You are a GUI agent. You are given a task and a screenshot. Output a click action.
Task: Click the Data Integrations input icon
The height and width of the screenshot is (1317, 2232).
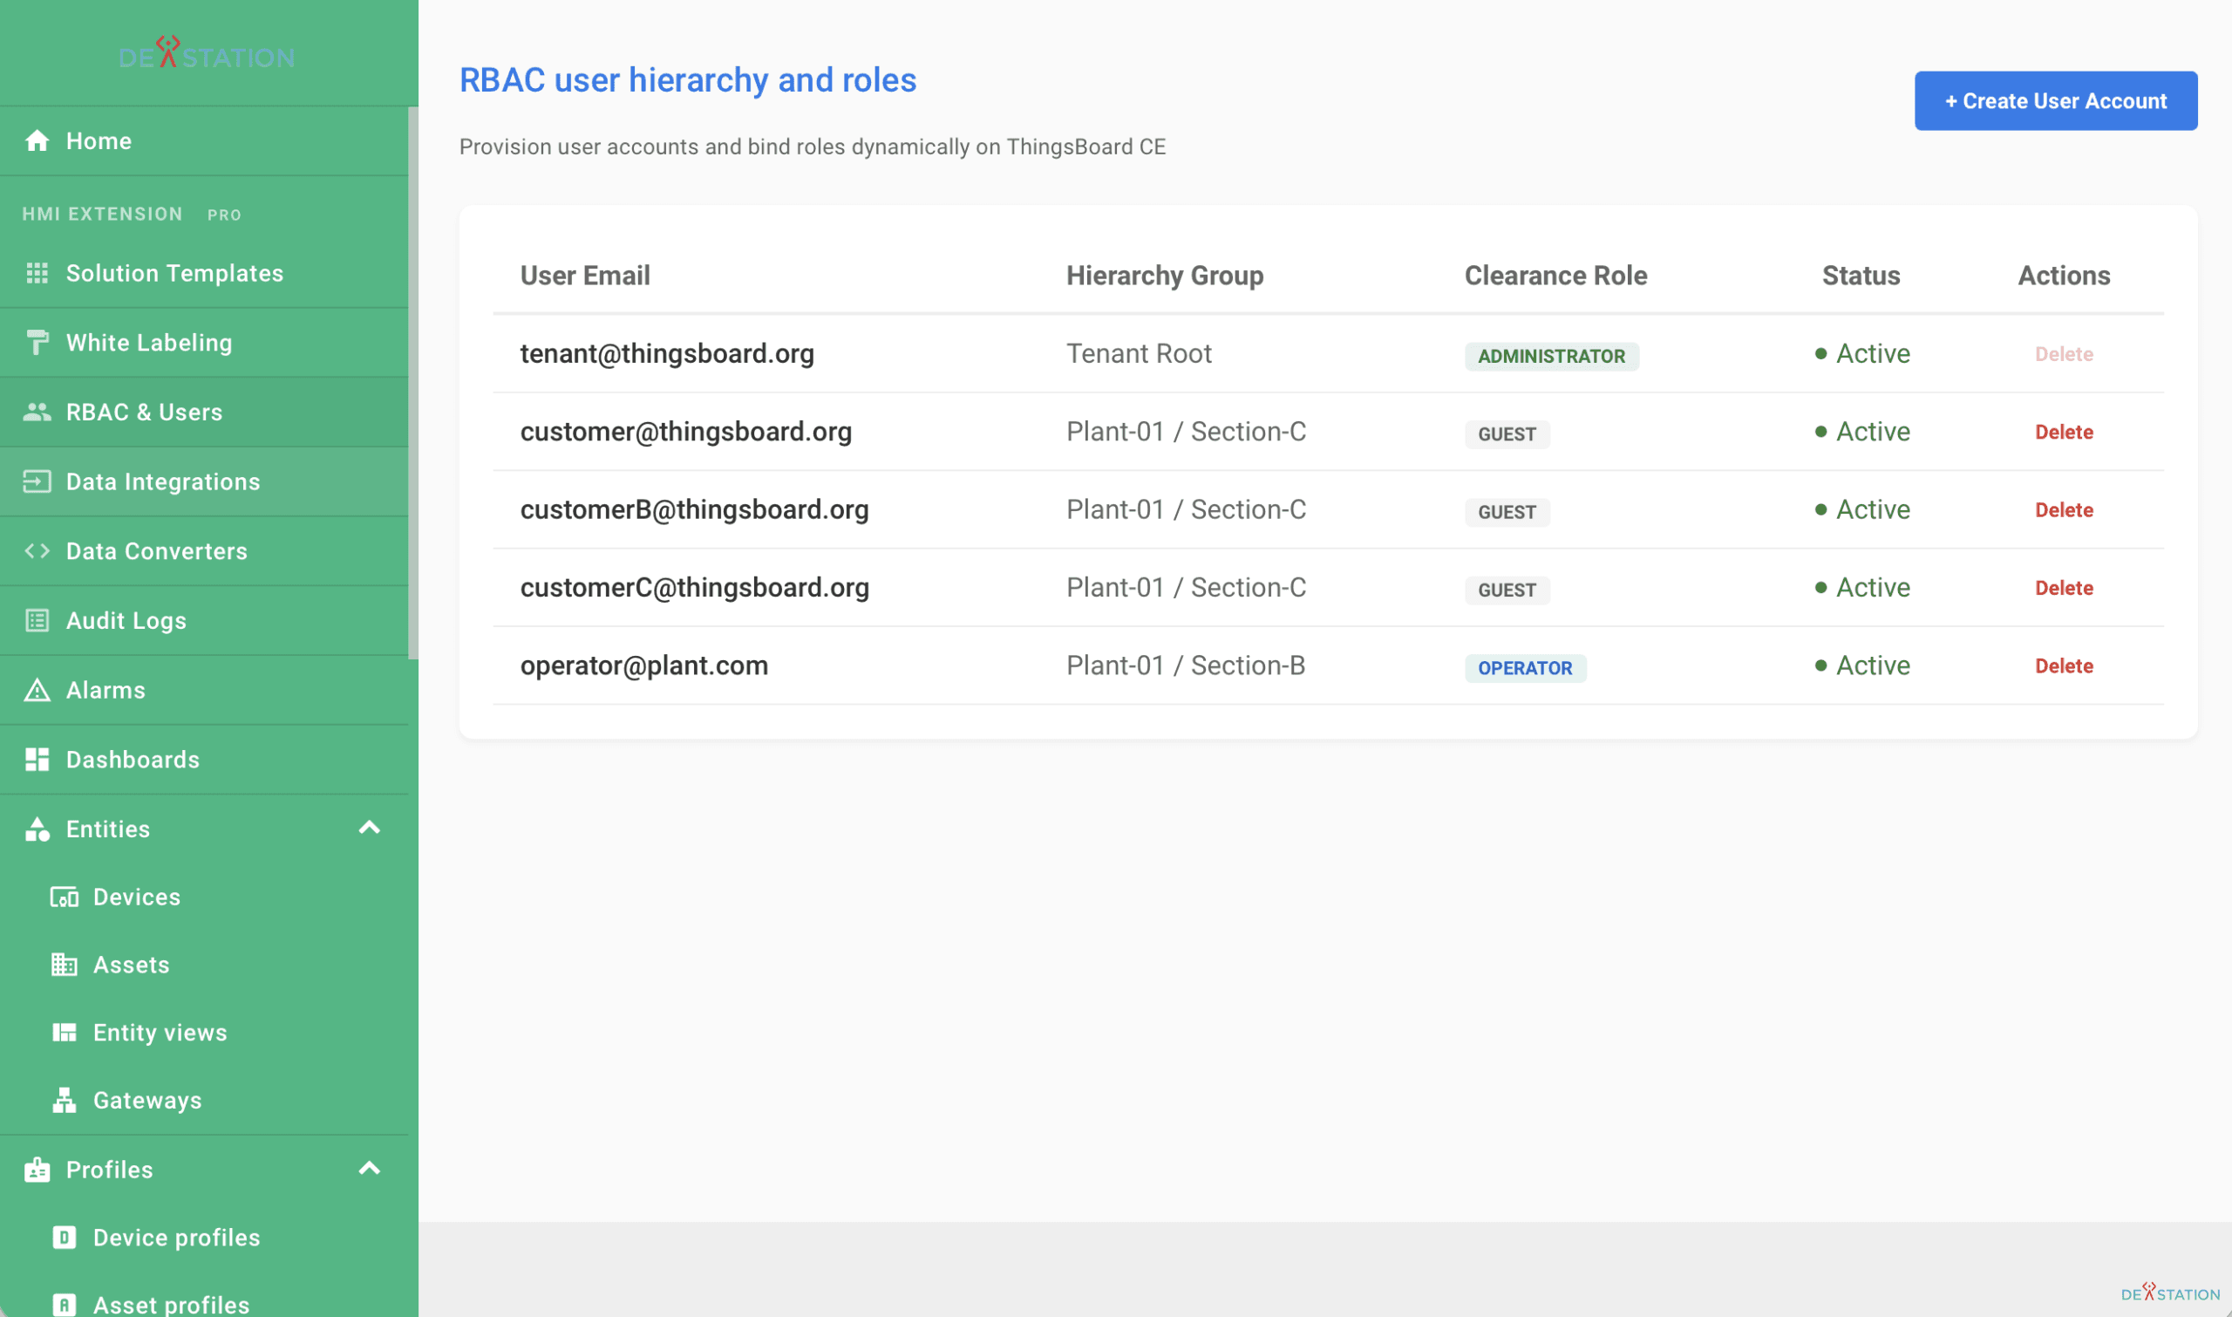tap(37, 481)
